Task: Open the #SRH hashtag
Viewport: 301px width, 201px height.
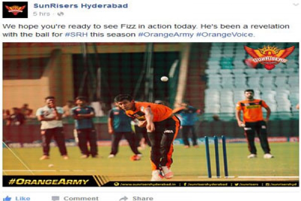Action: click(76, 35)
